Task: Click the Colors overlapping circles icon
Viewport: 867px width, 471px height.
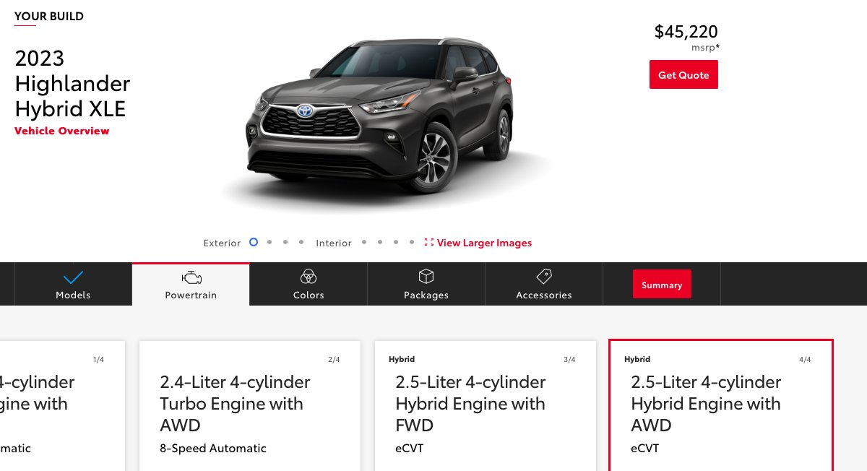Action: click(309, 277)
